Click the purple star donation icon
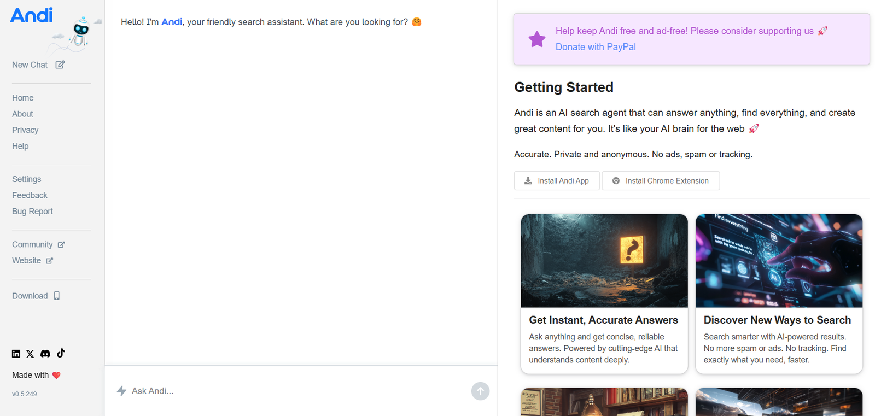 pos(536,39)
